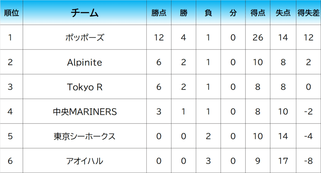321x173 pixels.
Task: Select the Tokyo R team cell
Action: coord(85,87)
